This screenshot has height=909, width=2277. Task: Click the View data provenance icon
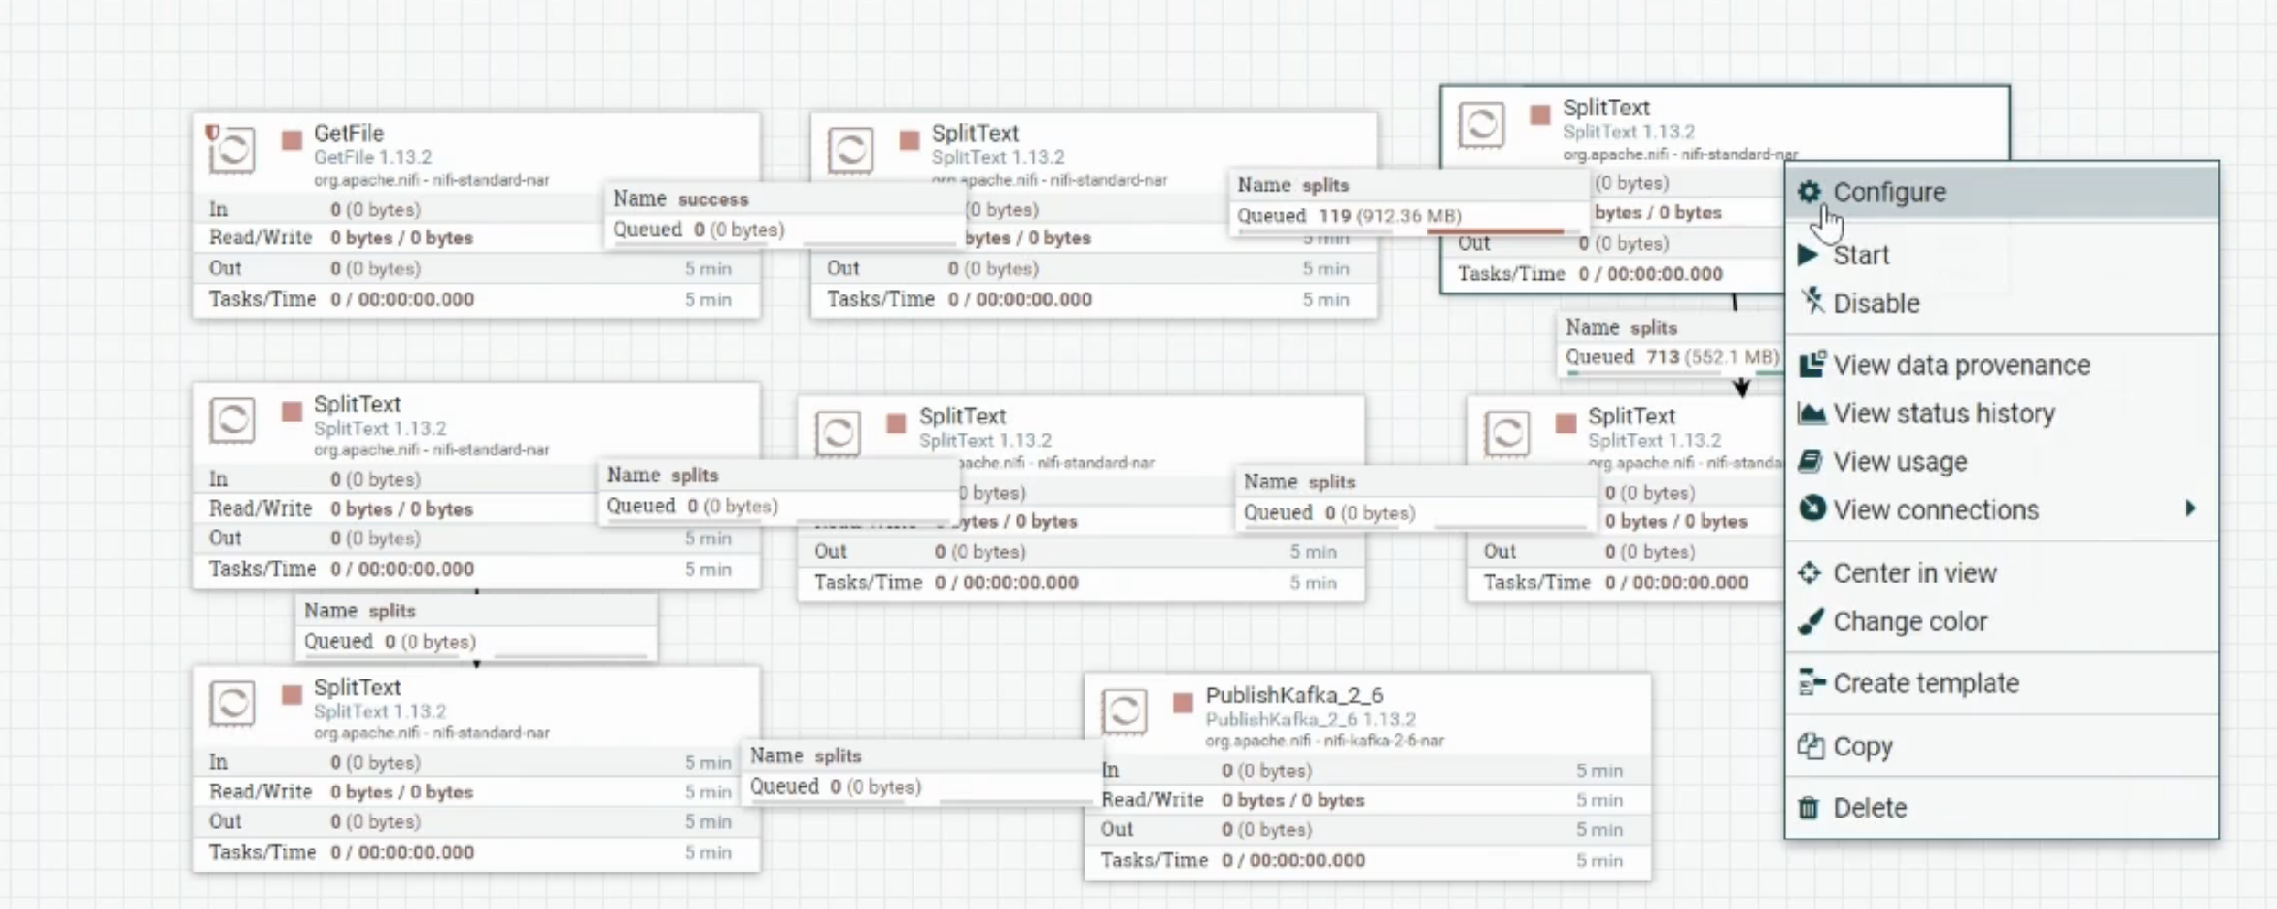pyautogui.click(x=1810, y=364)
